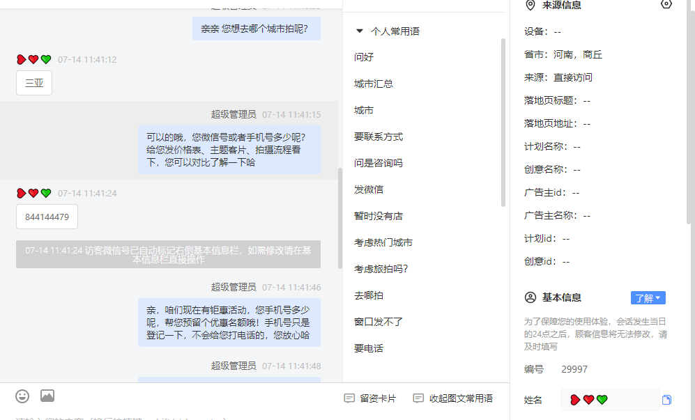
Task: Click the 落地页标题 info row
Action: click(557, 100)
